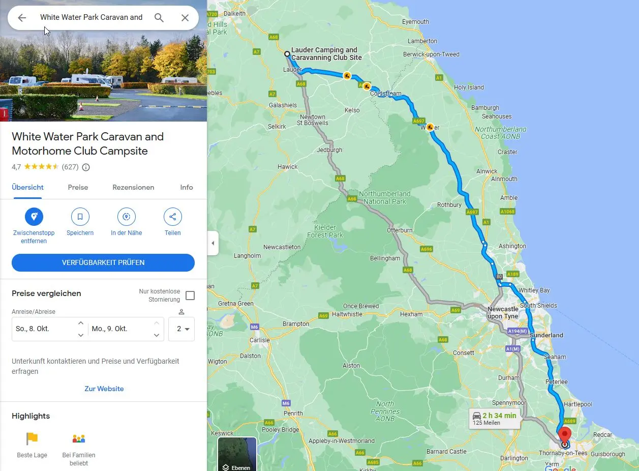This screenshot has width=639, height=471.
Task: Open the guest count dropdown showing 2
Action: point(181,329)
